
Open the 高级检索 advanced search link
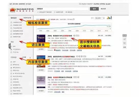[103, 9]
